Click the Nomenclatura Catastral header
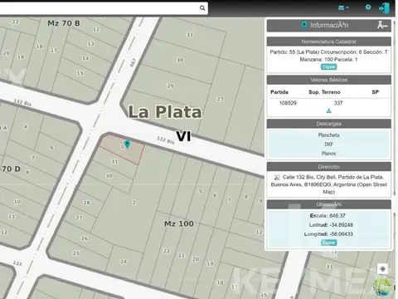This screenshot has width=398, height=299. pyautogui.click(x=328, y=42)
